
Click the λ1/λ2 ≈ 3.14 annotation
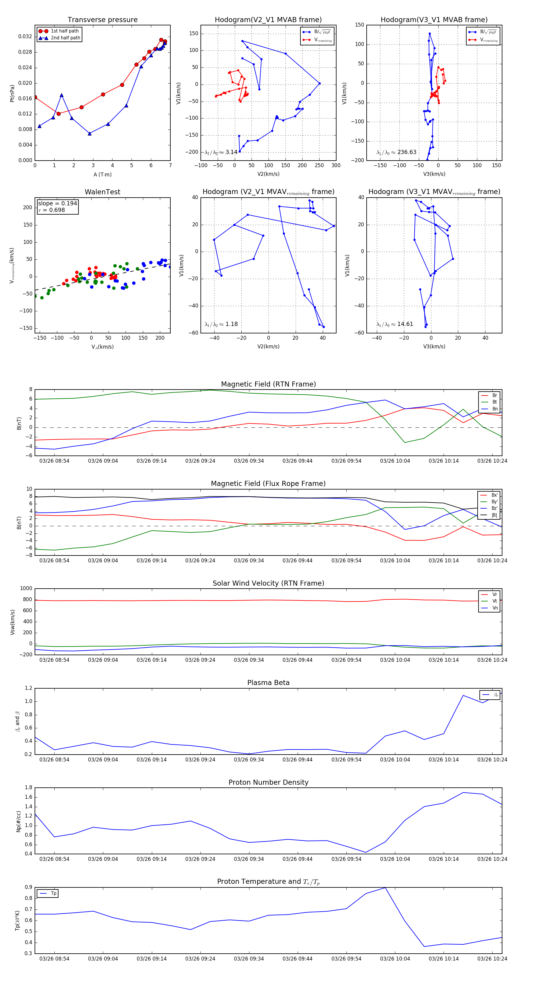click(221, 152)
